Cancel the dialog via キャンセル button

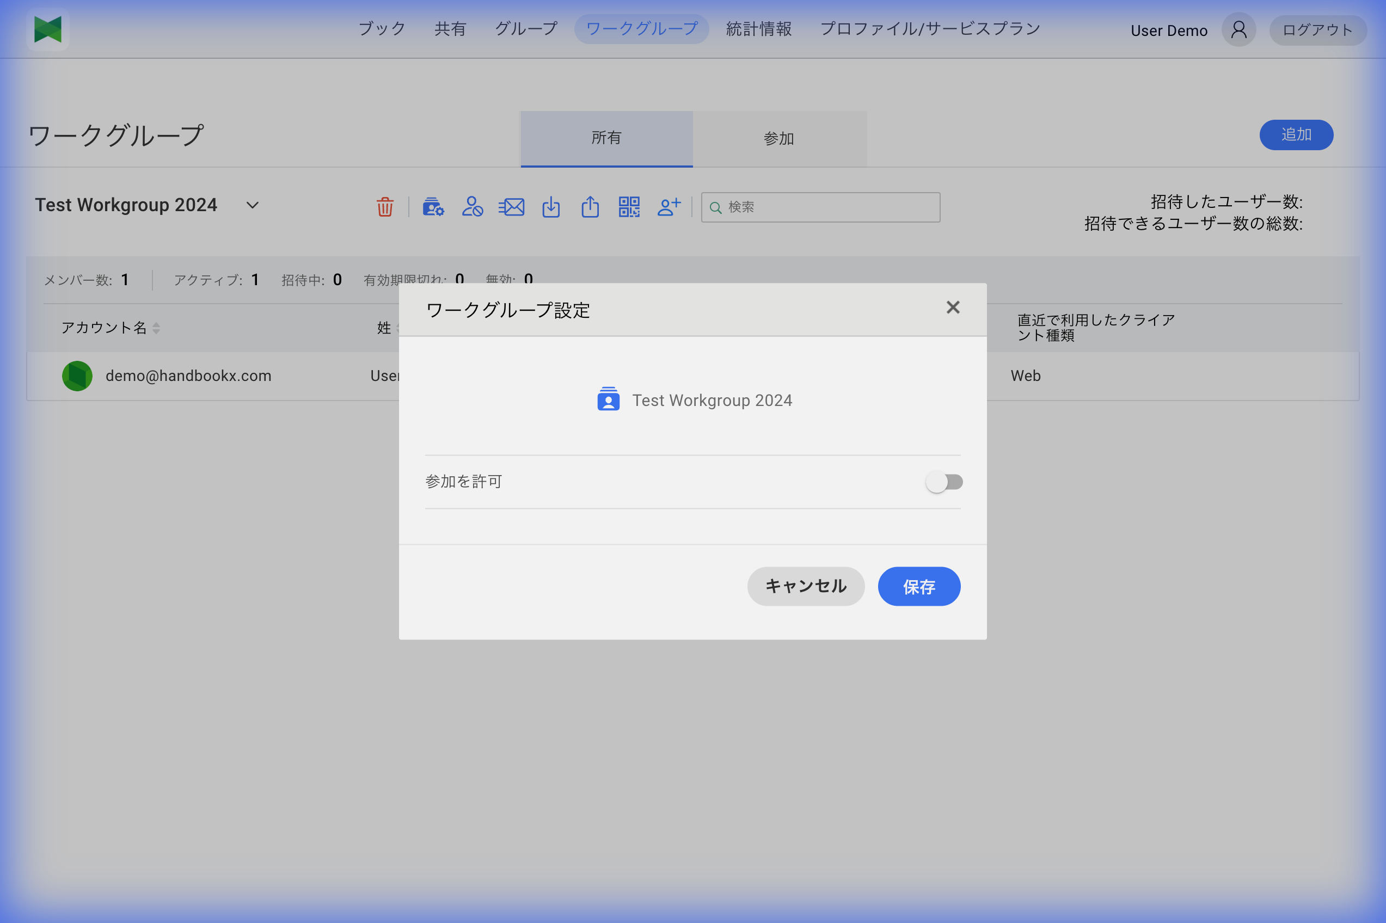[x=806, y=586]
